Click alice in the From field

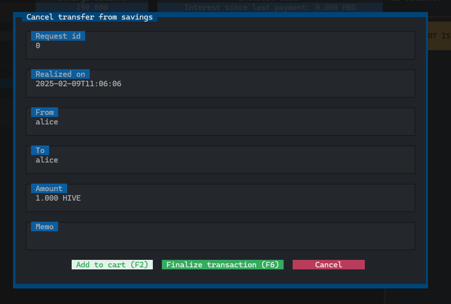47,122
